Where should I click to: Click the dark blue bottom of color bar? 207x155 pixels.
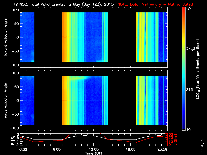click(184, 128)
